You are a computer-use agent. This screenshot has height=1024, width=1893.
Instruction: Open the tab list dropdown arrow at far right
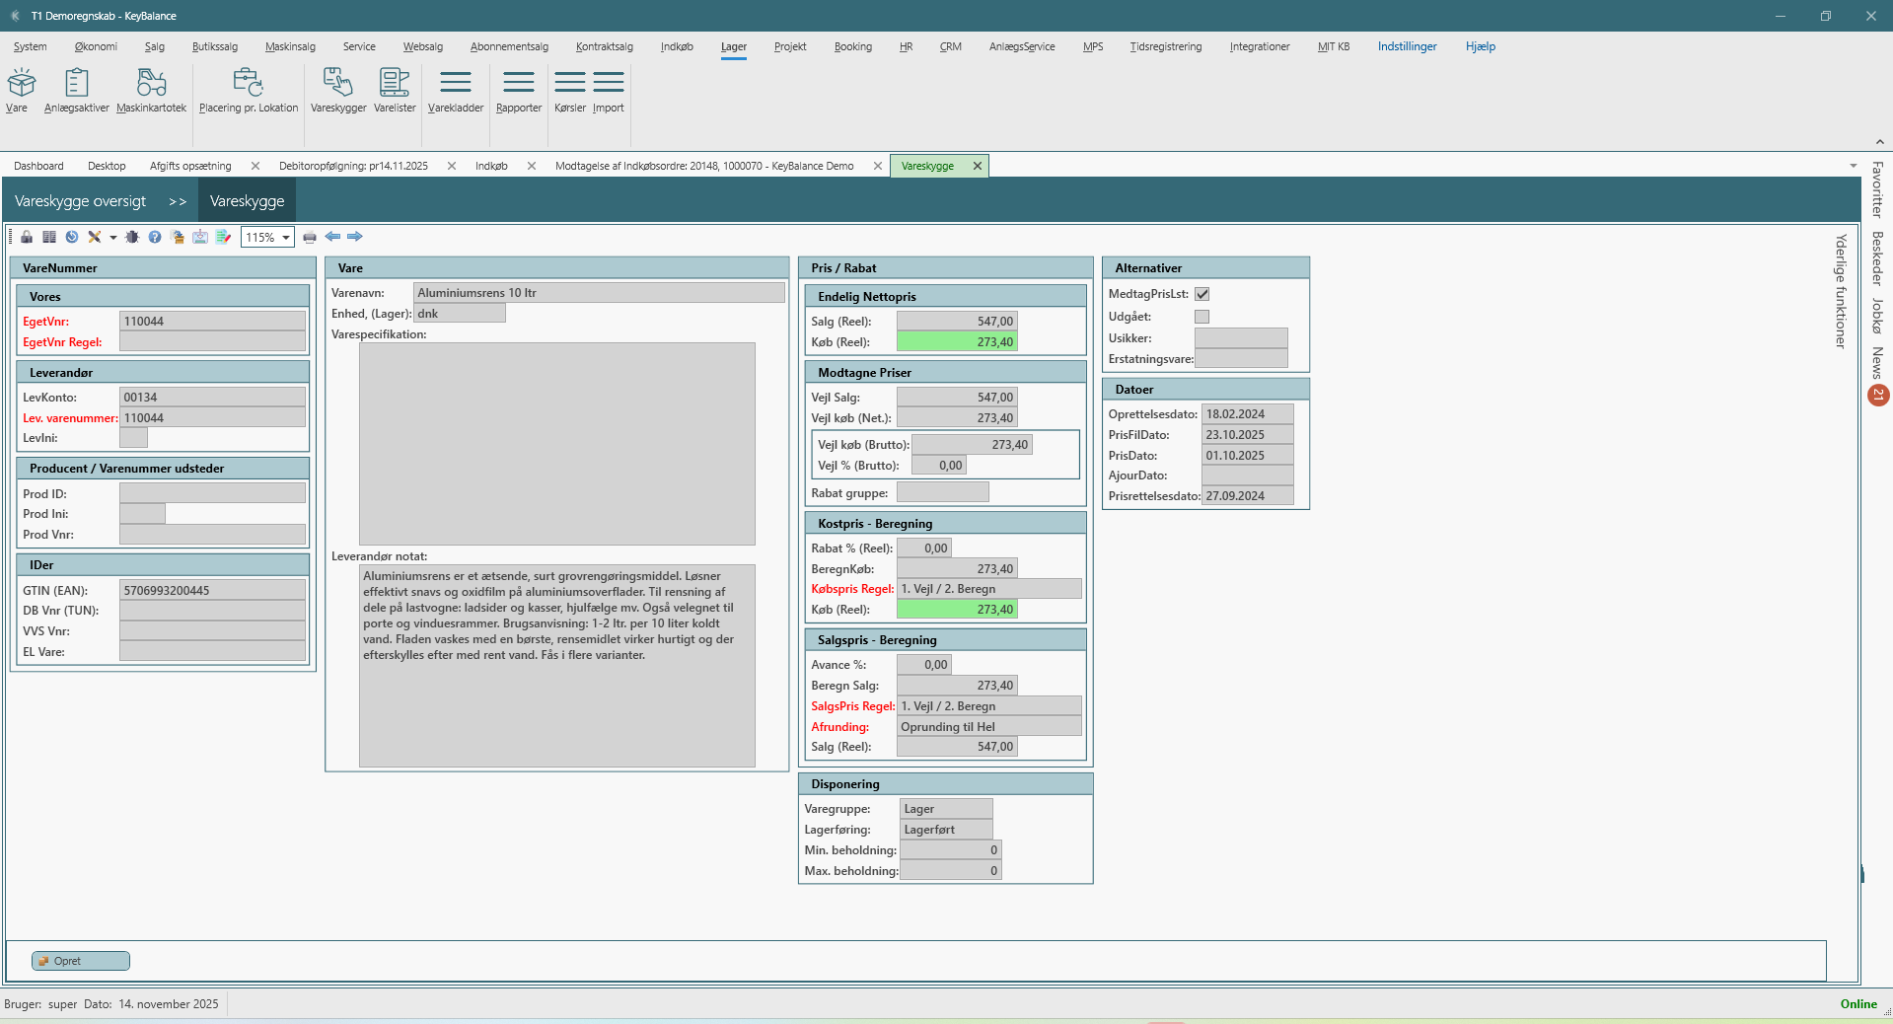tap(1853, 166)
